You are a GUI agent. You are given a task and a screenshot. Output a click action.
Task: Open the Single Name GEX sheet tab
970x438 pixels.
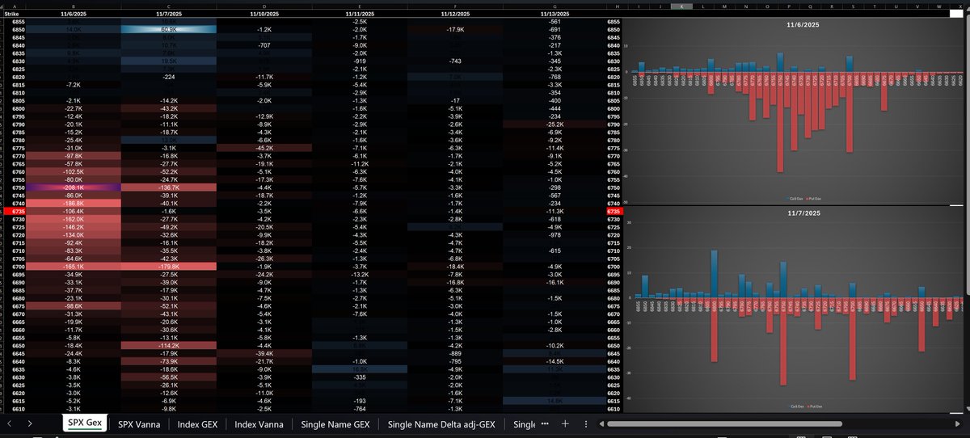pyautogui.click(x=335, y=423)
